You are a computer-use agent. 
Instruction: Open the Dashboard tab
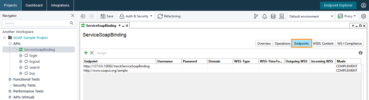tap(34, 5)
